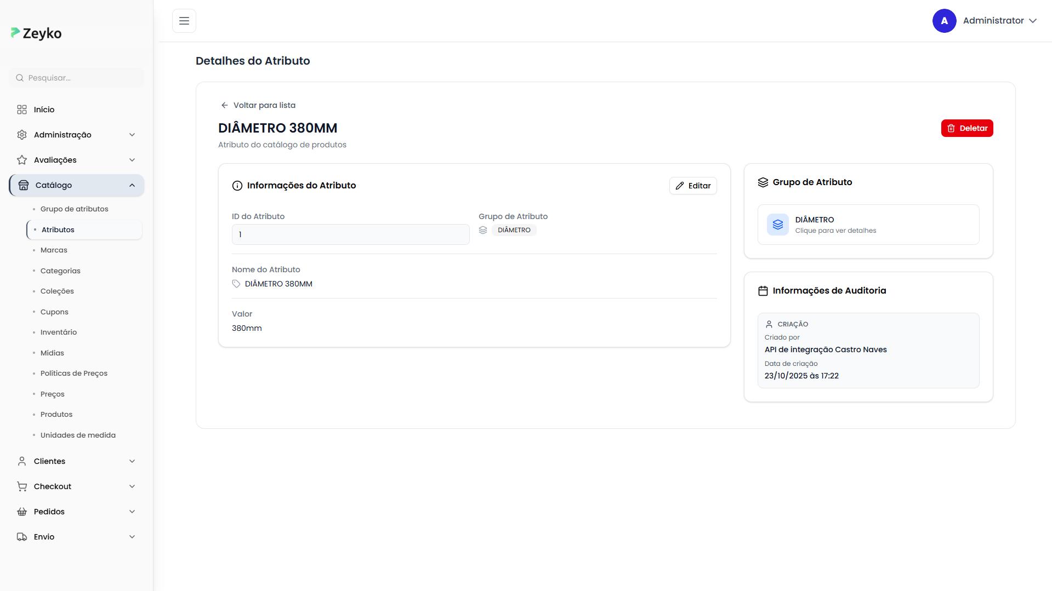The width and height of the screenshot is (1052, 591).
Task: Click the blue Administrator avatar icon
Action: click(944, 21)
